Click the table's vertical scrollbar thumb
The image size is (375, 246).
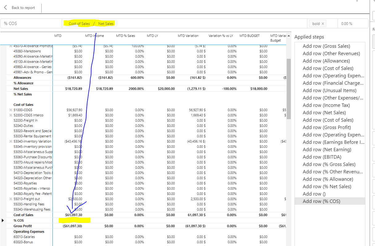[x=289, y=89]
